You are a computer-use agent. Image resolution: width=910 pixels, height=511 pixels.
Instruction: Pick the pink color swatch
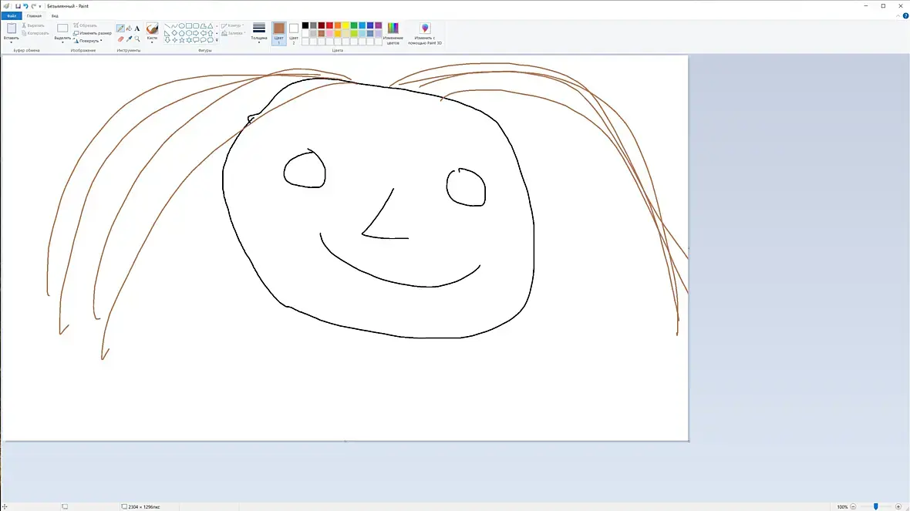click(329, 34)
